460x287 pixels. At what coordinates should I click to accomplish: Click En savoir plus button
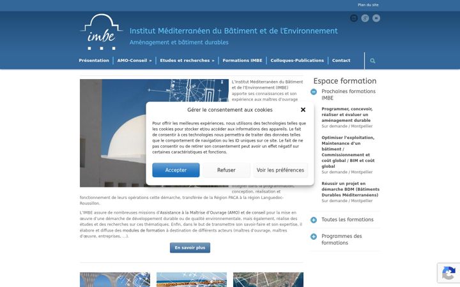click(190, 247)
